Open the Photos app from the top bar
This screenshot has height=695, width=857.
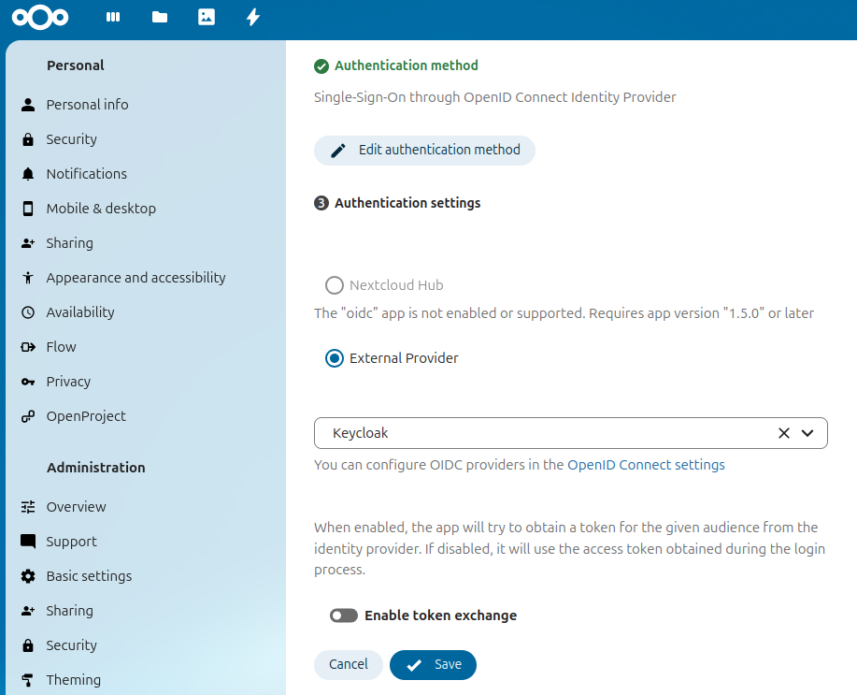pos(206,17)
